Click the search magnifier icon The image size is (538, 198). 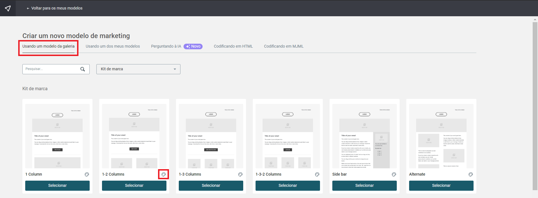[83, 69]
